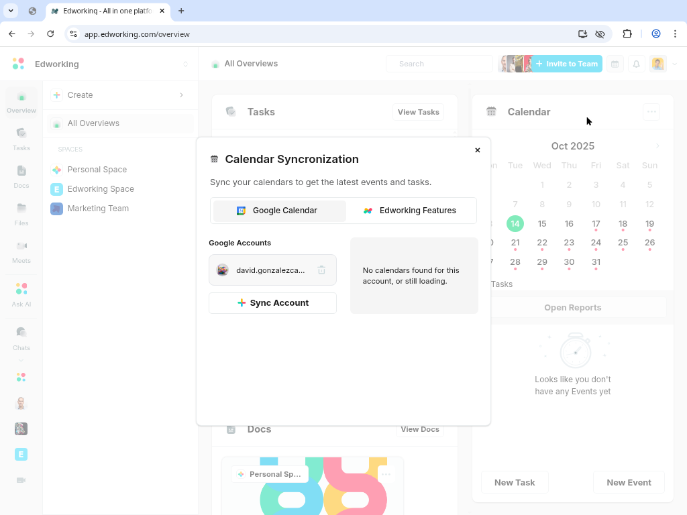Open the Calendar panel options menu
Viewport: 687px width, 515px height.
651,112
